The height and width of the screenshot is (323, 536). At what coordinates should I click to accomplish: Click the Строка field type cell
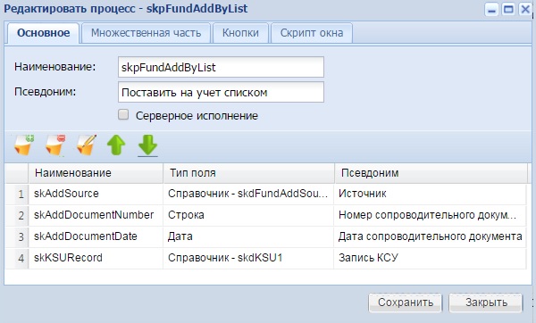point(248,215)
